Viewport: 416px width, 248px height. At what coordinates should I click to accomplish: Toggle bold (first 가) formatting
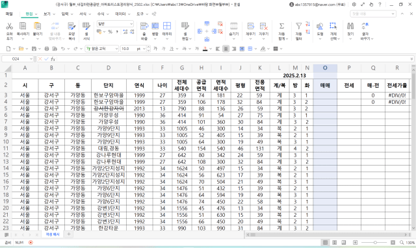pyautogui.click(x=155, y=49)
